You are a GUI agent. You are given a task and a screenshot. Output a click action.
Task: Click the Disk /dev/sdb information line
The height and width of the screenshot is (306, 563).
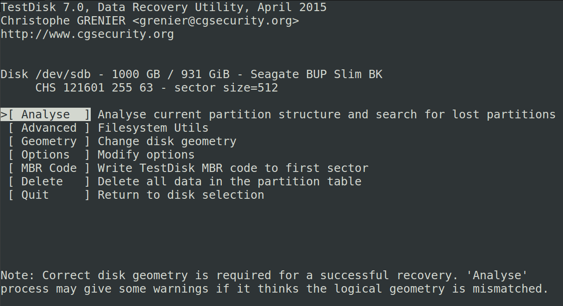pos(191,74)
